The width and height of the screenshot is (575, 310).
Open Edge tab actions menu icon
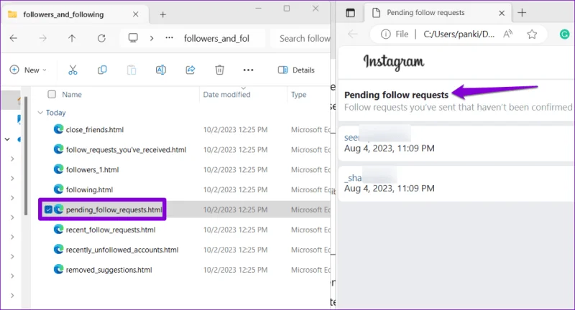[350, 13]
